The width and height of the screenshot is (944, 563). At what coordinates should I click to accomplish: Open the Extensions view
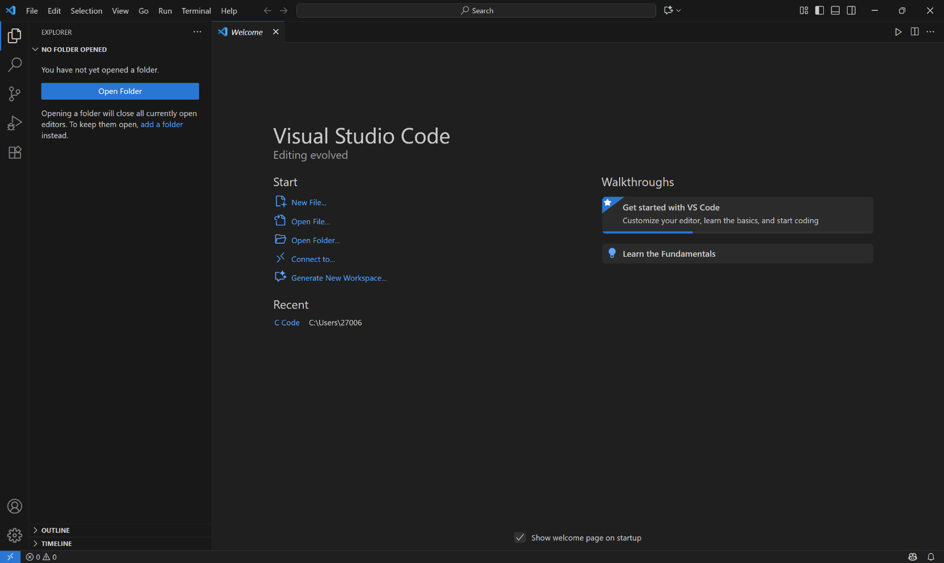[14, 152]
